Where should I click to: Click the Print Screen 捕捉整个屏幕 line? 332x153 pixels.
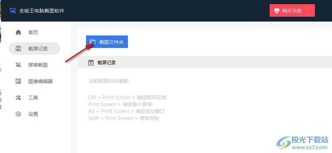pyautogui.click(x=120, y=104)
